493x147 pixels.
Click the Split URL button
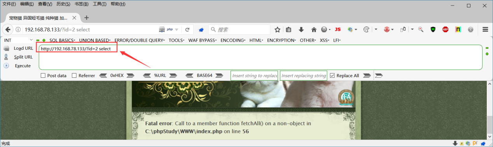[23, 57]
